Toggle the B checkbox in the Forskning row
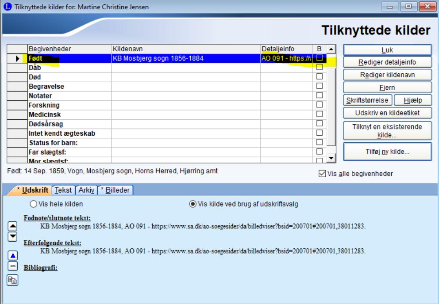 point(320,105)
